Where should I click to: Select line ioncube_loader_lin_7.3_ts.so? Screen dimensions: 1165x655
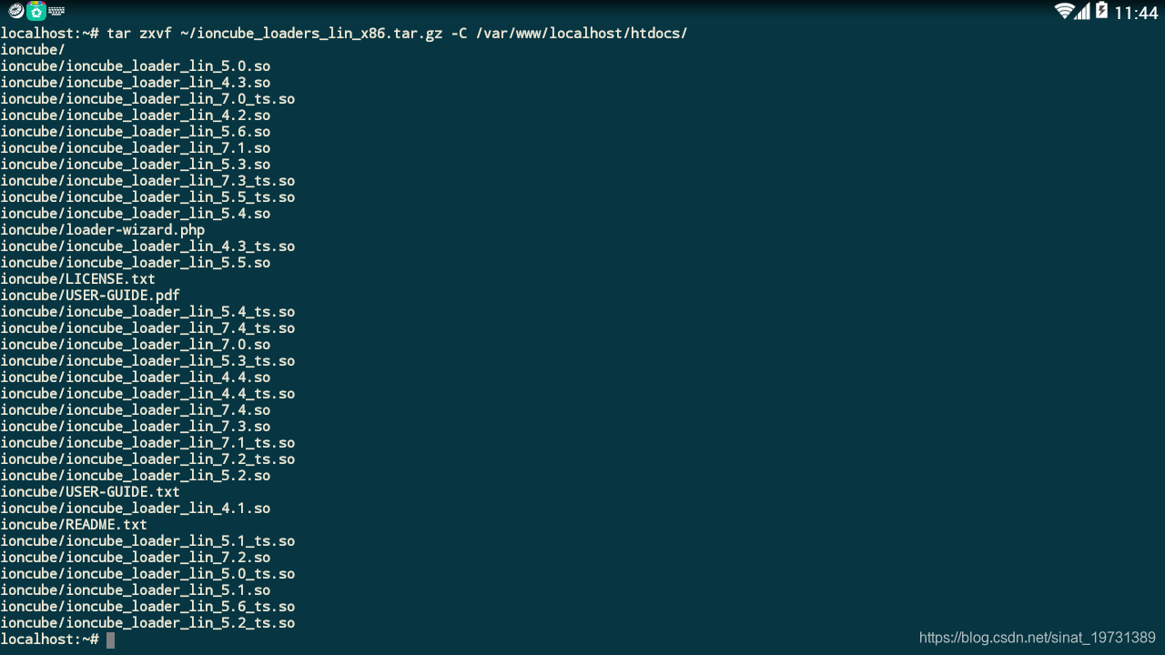147,181
